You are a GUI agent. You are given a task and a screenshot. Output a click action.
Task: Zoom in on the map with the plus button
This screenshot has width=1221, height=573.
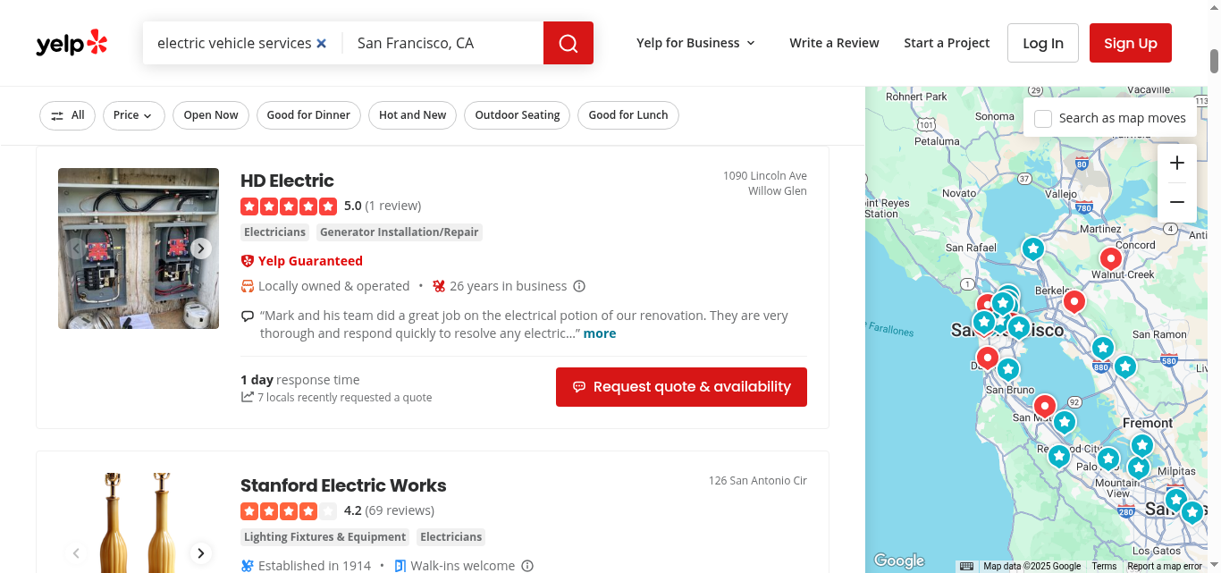(x=1177, y=163)
